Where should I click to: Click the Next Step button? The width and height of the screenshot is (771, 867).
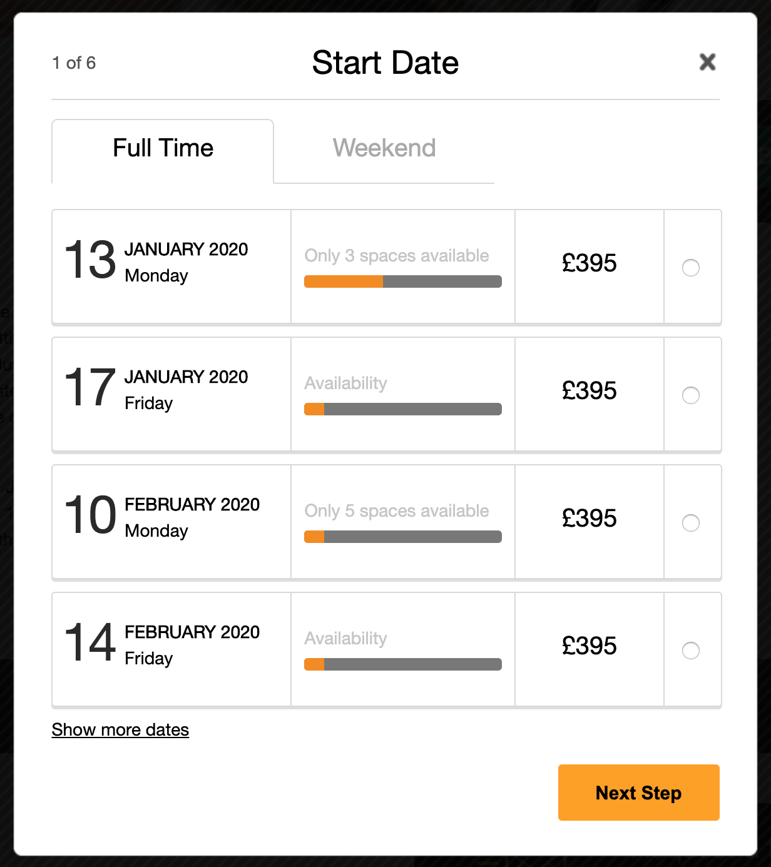pyautogui.click(x=638, y=793)
